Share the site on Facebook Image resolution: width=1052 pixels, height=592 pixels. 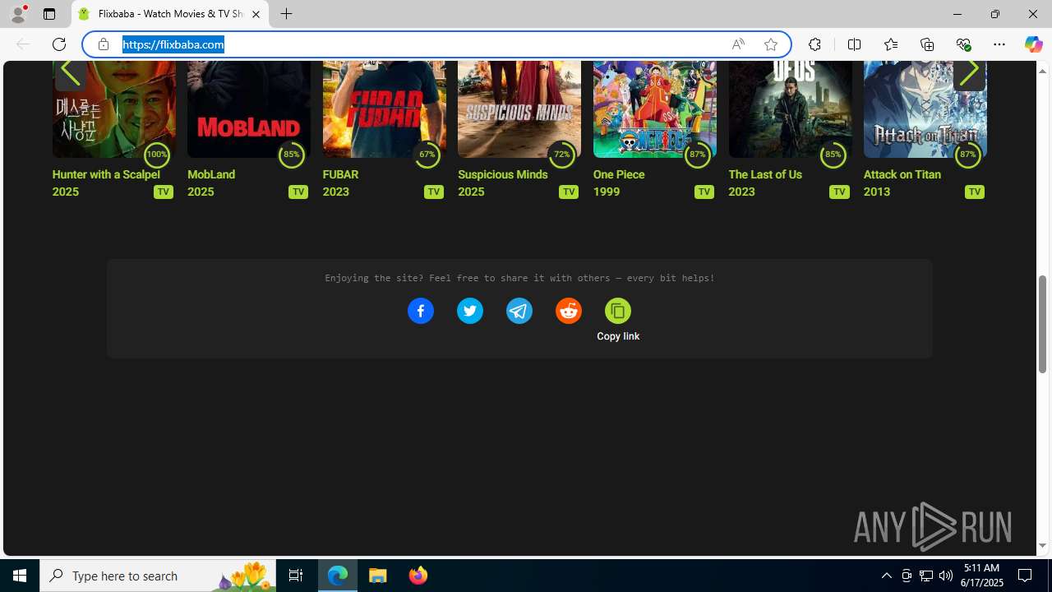click(421, 311)
